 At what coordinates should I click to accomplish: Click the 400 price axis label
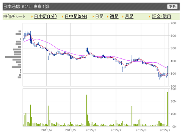[173, 61]
